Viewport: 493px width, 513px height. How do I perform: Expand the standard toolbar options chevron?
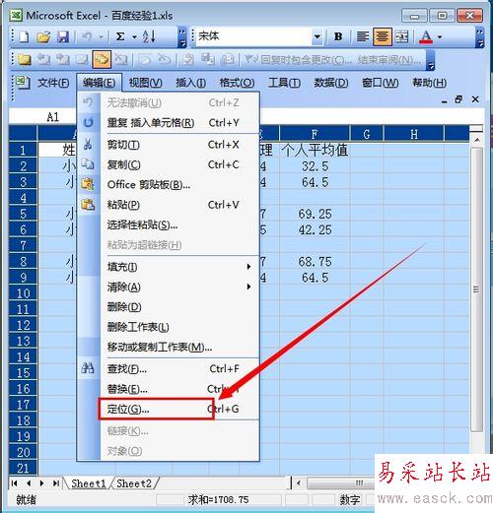[x=182, y=36]
